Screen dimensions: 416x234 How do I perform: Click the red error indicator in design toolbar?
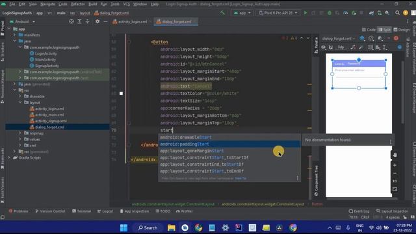396,38
